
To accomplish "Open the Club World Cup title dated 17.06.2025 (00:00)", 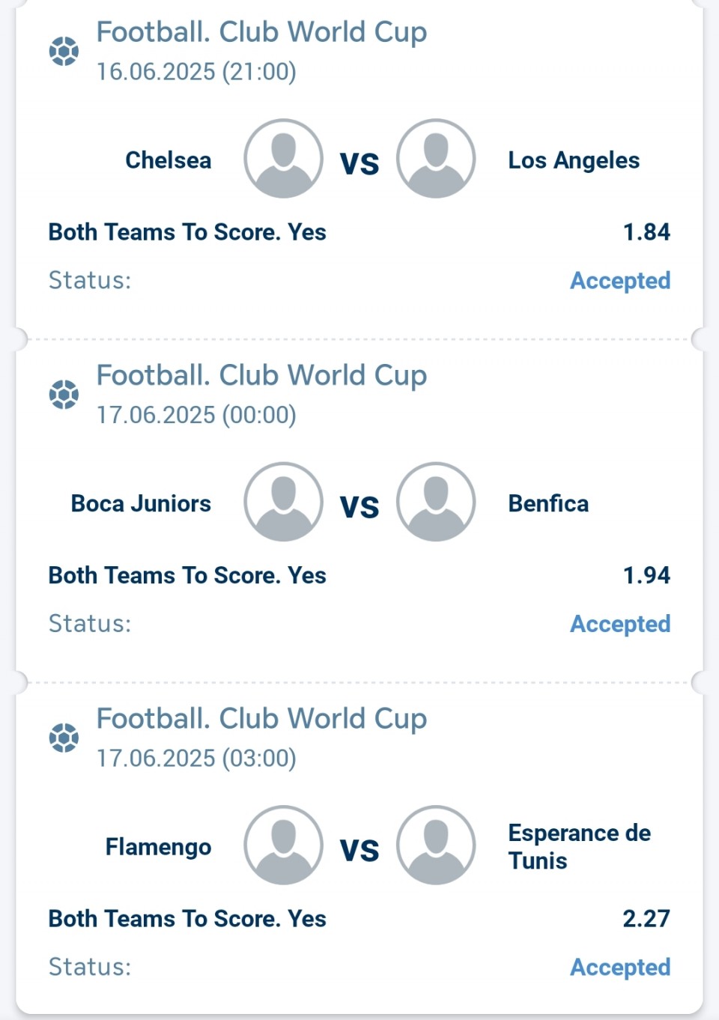I will 261,375.
